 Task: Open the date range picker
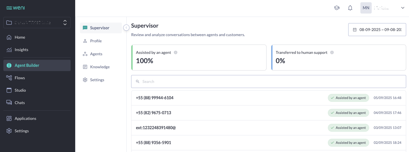tap(377, 30)
